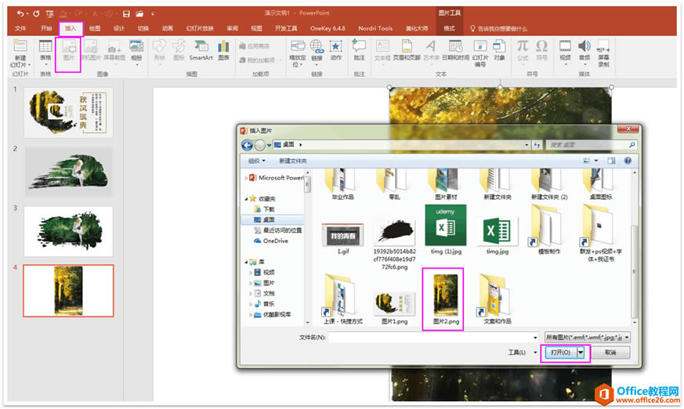Open the 表格 table insert icon

45,46
